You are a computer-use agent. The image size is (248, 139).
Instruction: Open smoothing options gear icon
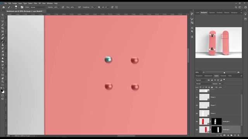point(99,7)
